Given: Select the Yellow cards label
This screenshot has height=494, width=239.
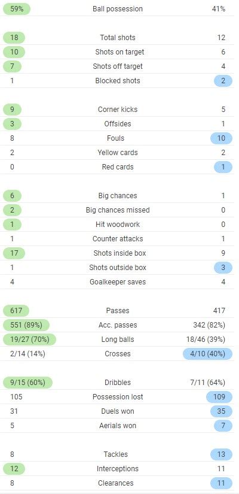Looking at the screenshot, I should 118,153.
